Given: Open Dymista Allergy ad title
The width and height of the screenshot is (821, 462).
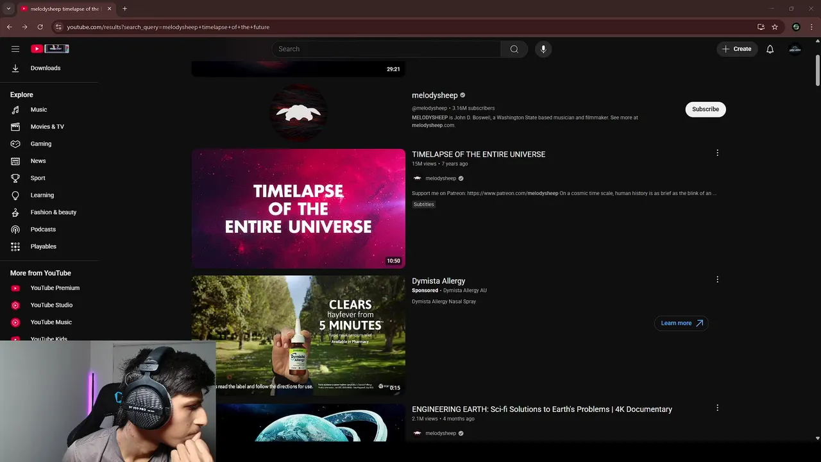Looking at the screenshot, I should click(439, 281).
